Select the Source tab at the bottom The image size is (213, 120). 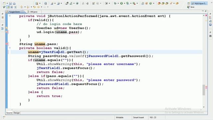pos(9,113)
